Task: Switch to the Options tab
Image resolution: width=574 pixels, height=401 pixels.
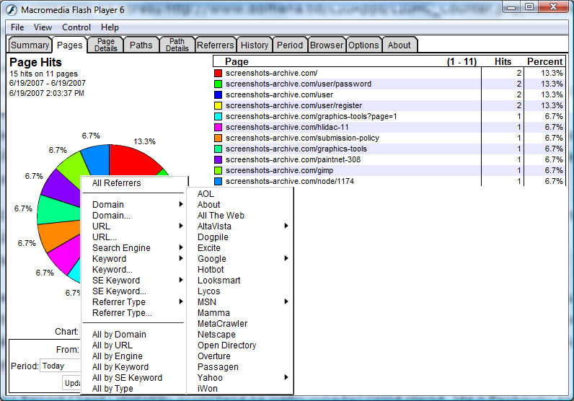Action: point(363,45)
